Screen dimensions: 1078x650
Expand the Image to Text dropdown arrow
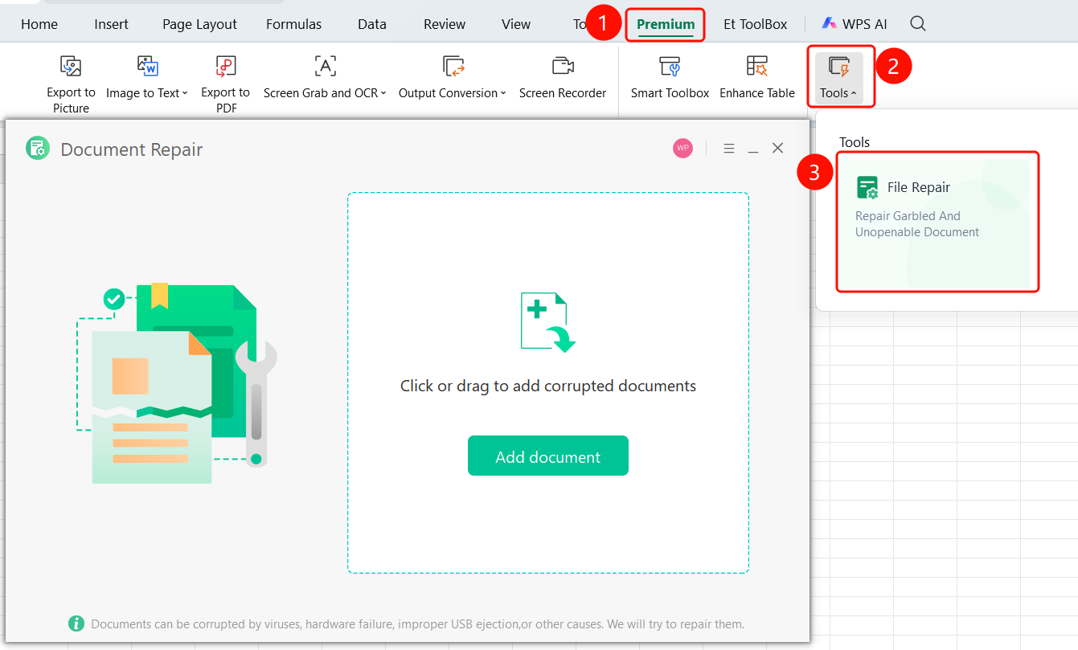pyautogui.click(x=185, y=93)
